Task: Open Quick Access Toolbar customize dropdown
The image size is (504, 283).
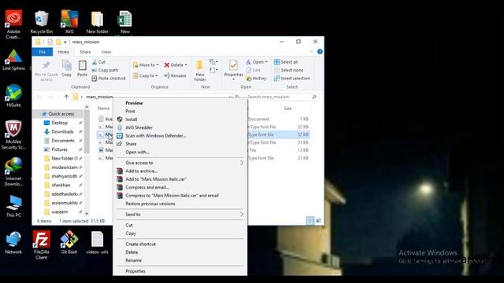Action: (65, 42)
